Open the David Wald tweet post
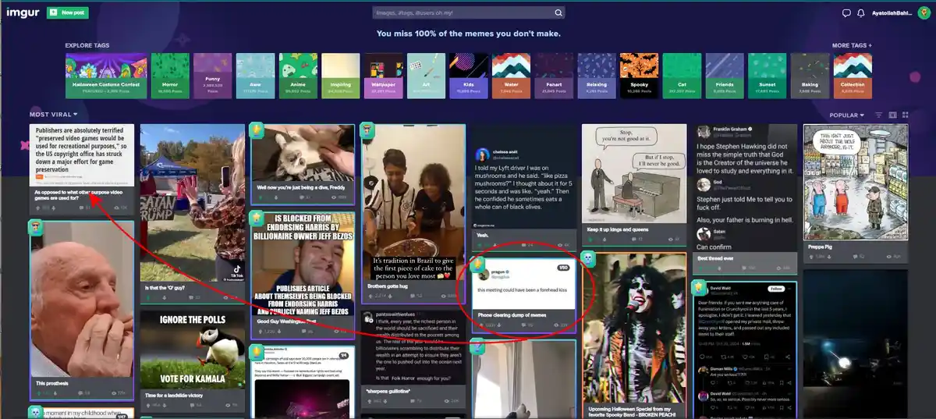936x419 pixels. coord(745,349)
